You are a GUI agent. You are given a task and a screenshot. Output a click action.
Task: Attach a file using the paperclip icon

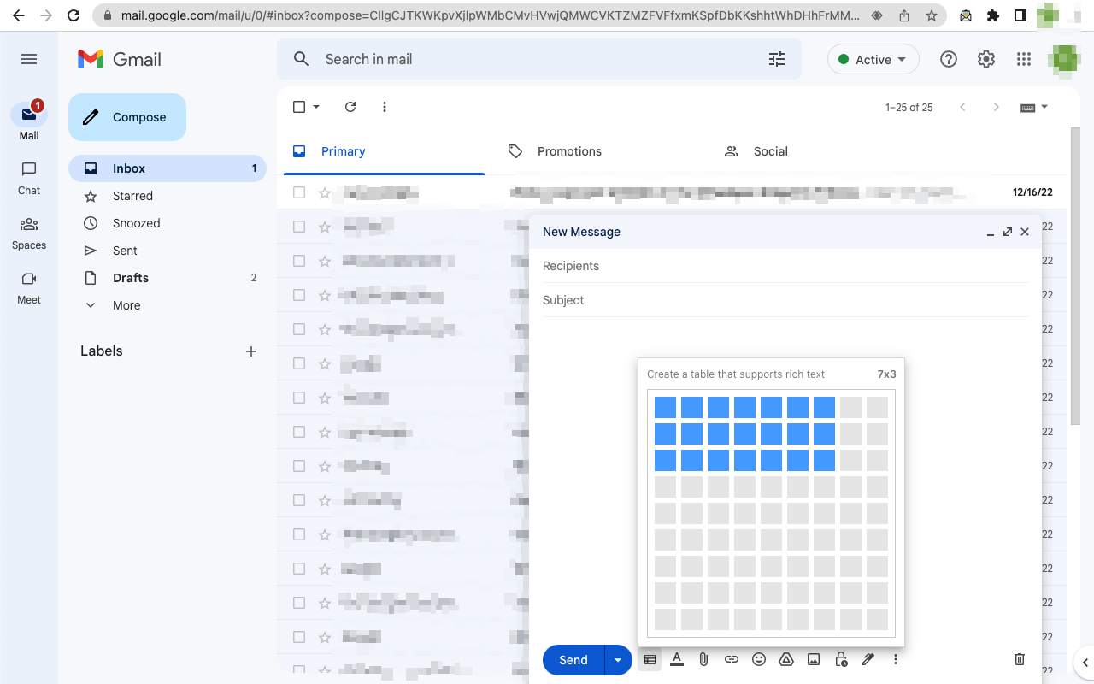tap(703, 659)
